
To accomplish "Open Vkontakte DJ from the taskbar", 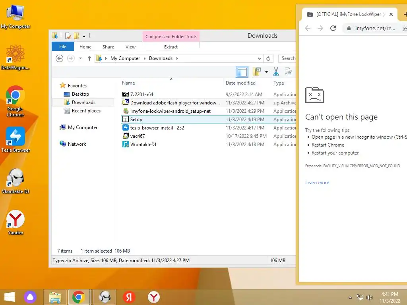I will [x=105, y=297].
